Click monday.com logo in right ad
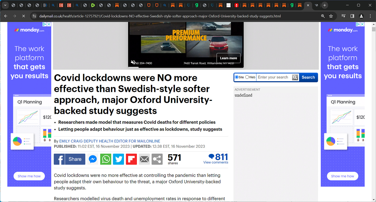Viewport: 376px width, 202px height. tap(343, 30)
